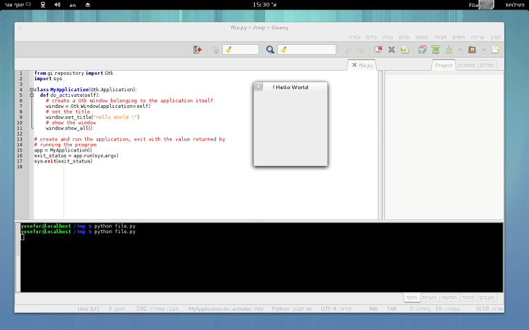Open the חיפוש menu
The height and width of the screenshot is (330, 529).
tap(458, 37)
